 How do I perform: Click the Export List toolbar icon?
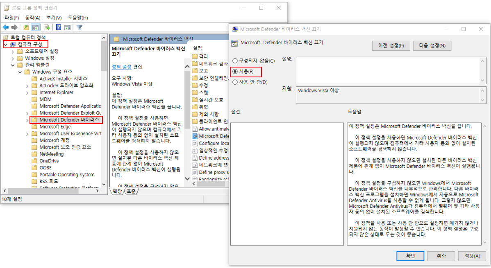coord(47,27)
